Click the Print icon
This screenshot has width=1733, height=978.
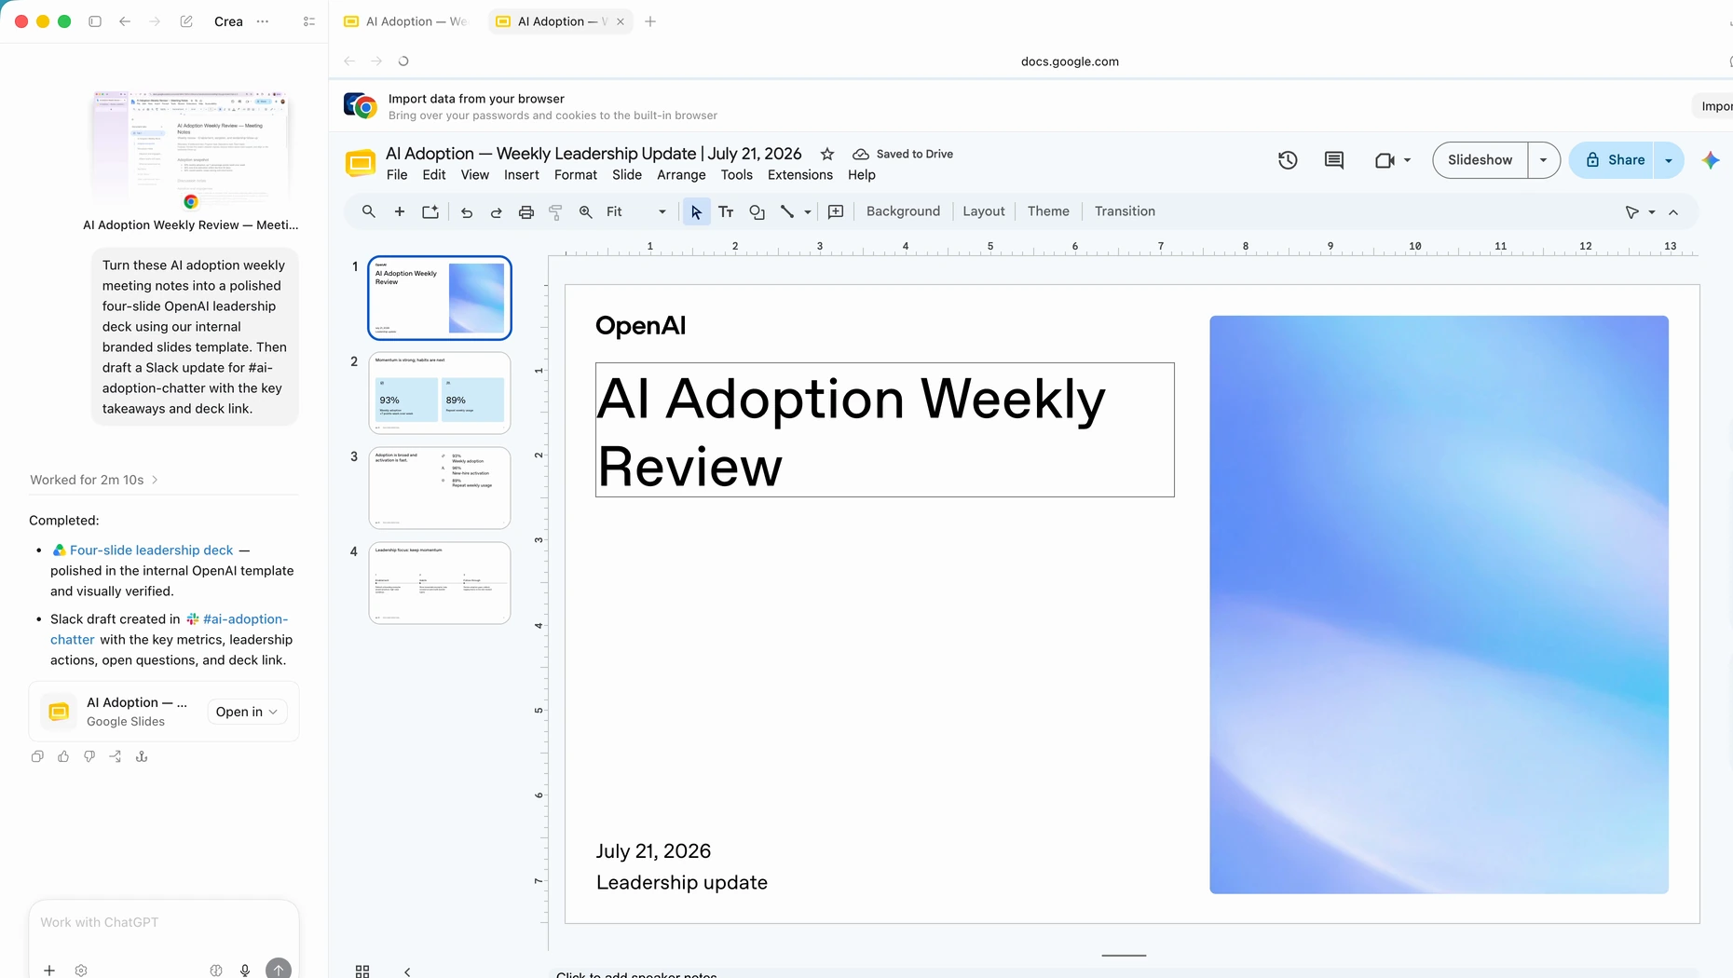point(525,211)
